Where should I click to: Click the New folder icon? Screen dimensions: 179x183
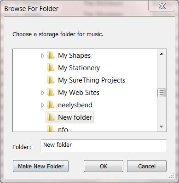[x=51, y=117]
